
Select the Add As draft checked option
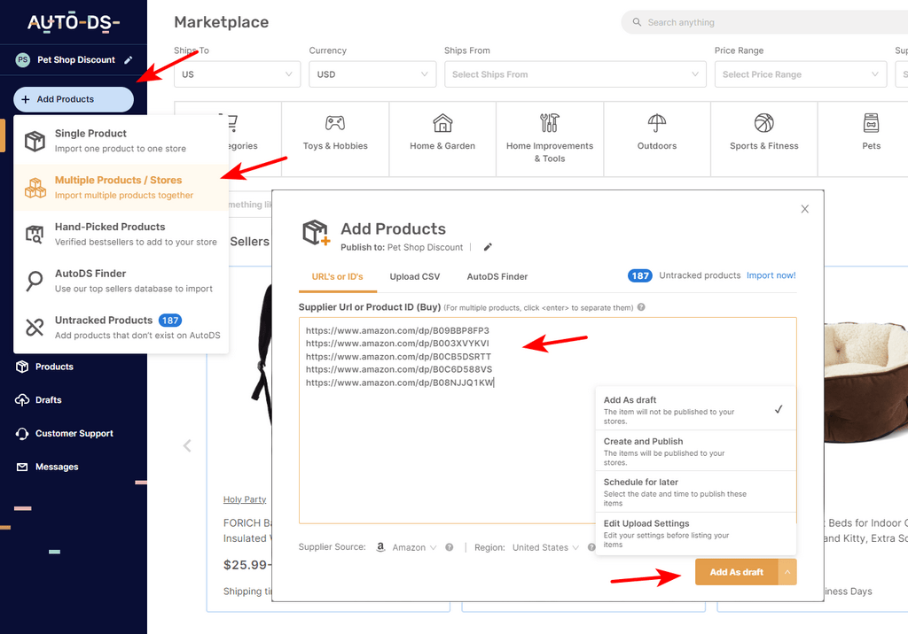pyautogui.click(x=695, y=409)
